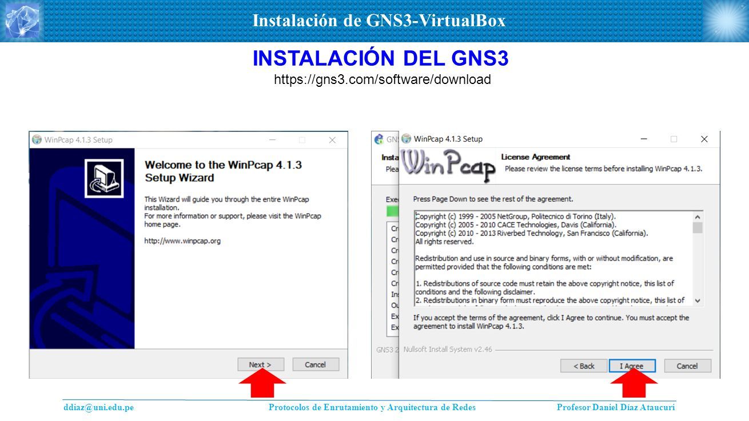Click the license scrollbar up arrow

click(x=698, y=217)
